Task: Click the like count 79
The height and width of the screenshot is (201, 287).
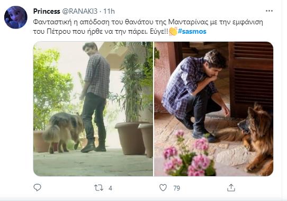Action: pyautogui.click(x=177, y=188)
